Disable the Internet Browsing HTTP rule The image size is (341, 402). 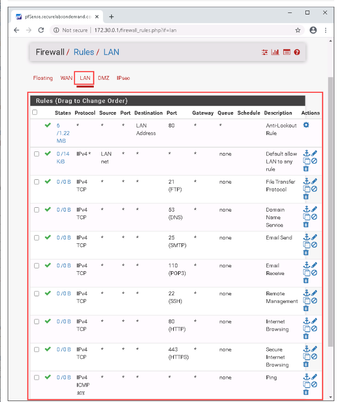tap(314, 329)
